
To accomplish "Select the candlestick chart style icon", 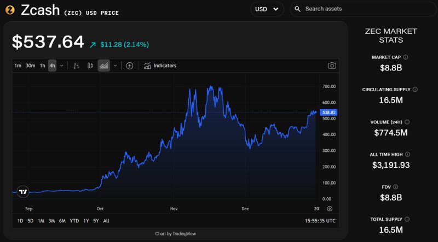I will [90, 66].
